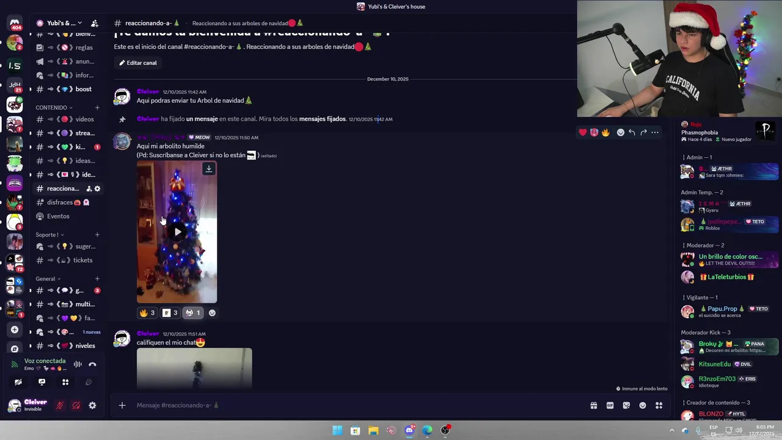The width and height of the screenshot is (782, 440).
Task: Add channel to CONTENIDO category with plus
Action: [x=97, y=108]
